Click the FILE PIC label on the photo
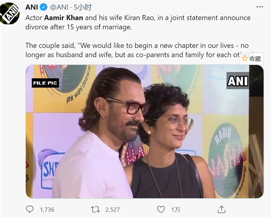 click(45, 83)
